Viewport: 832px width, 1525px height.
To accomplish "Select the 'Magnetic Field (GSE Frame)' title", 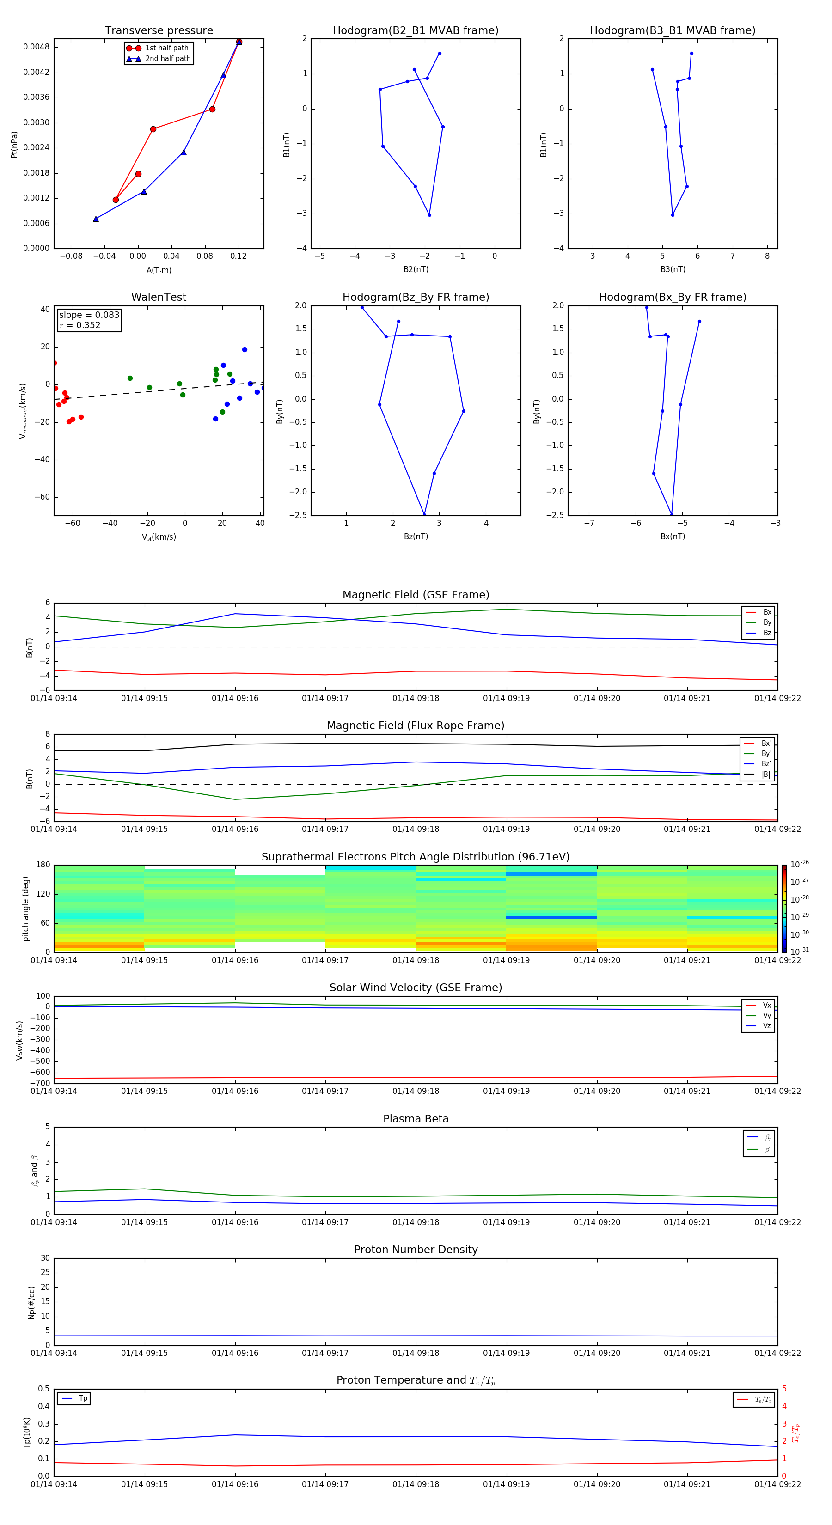I will (416, 595).
